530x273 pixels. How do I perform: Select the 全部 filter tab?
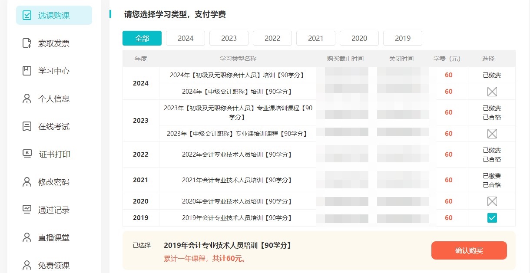click(x=142, y=38)
